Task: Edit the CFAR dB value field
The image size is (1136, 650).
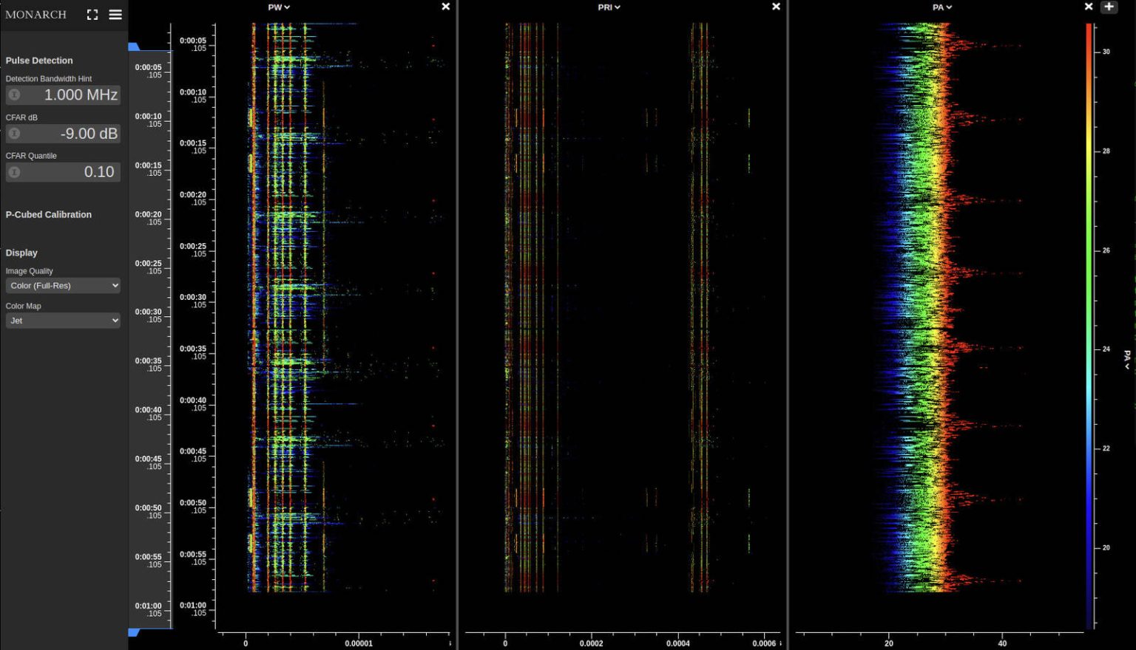Action: pyautogui.click(x=81, y=134)
